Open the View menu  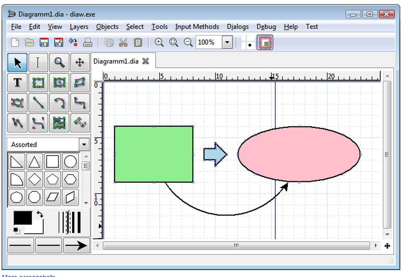pos(55,27)
